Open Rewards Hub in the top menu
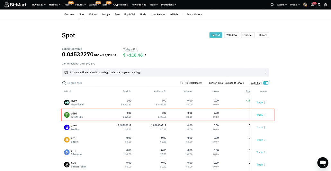This screenshot has width=331, height=171. pyautogui.click(x=139, y=4)
